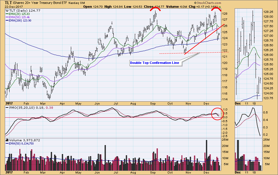Click the 22-Dec-2017 date label

[x=14, y=7]
